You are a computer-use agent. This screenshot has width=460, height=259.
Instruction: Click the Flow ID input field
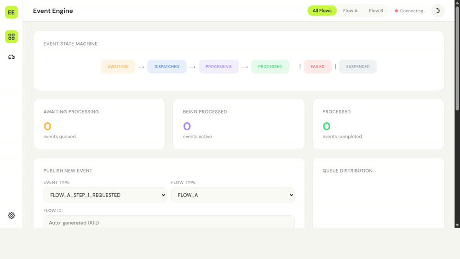(x=169, y=222)
